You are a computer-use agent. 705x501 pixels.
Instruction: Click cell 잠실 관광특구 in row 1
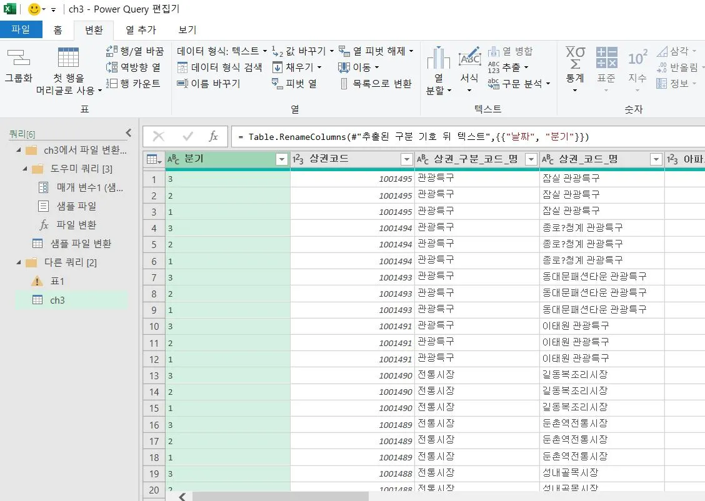coord(602,179)
